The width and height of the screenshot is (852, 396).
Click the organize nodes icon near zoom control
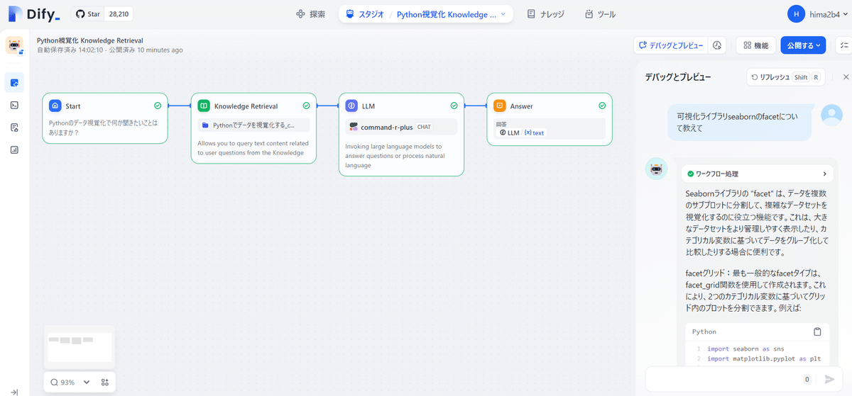105,382
